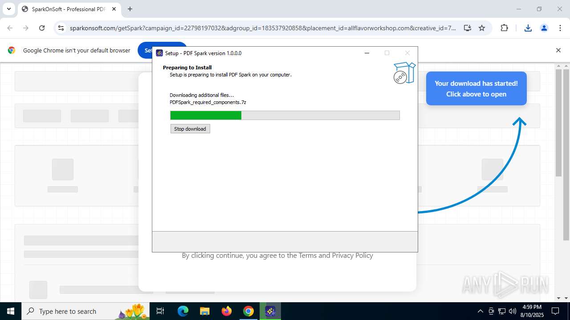Image resolution: width=570 pixels, height=320 pixels.
Task: Expand the tab search dropdown
Action: (8, 9)
